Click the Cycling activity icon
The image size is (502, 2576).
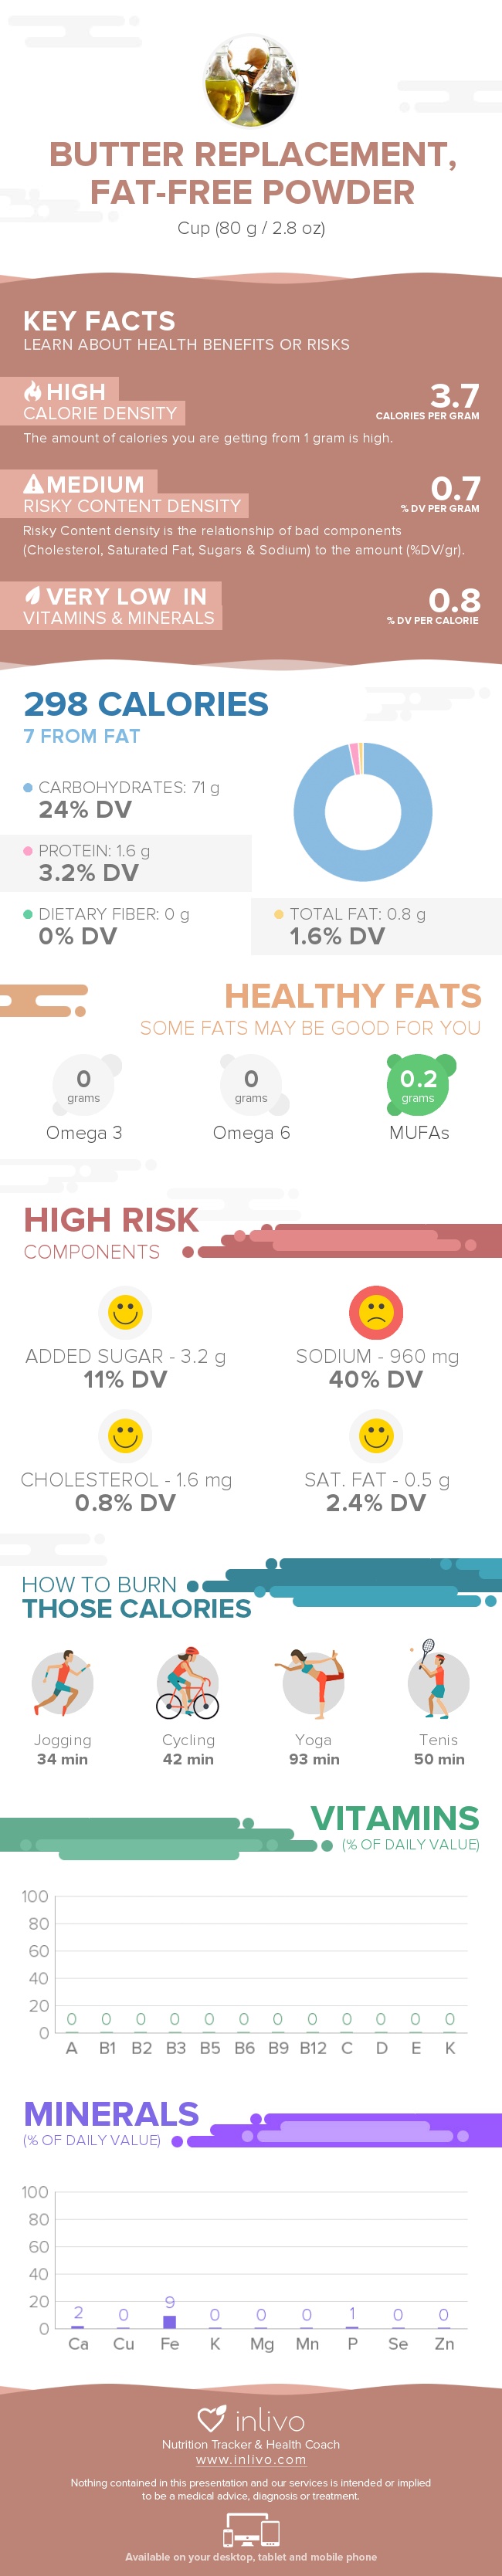click(188, 1684)
